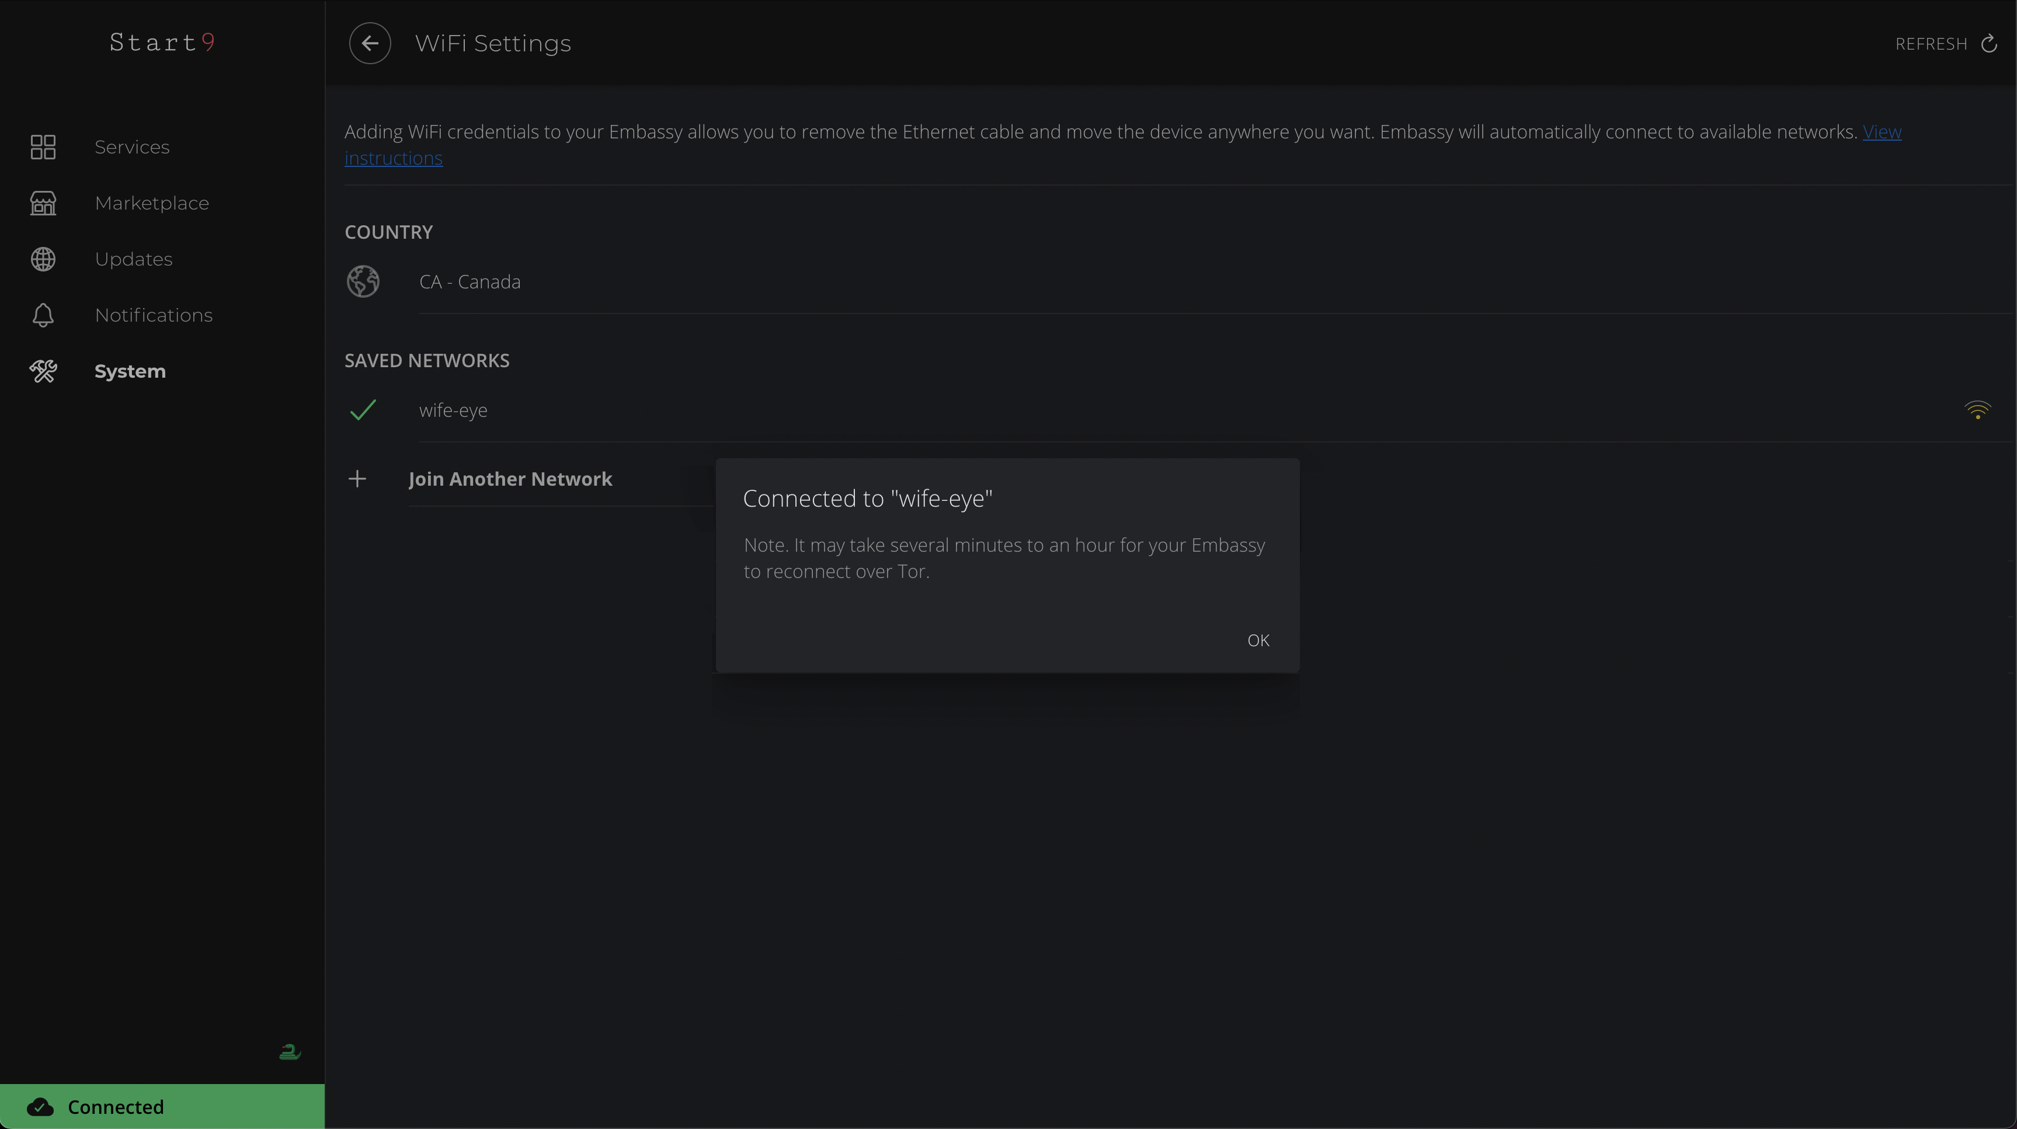Click the Marketplace storefront icon
The width and height of the screenshot is (2017, 1129).
point(43,204)
